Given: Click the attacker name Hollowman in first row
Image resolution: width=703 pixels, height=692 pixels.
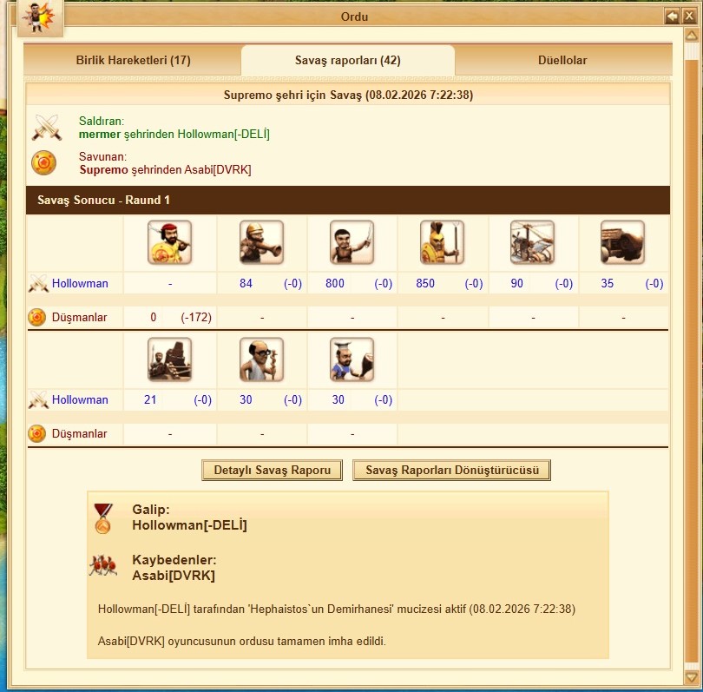Looking at the screenshot, I should (80, 283).
